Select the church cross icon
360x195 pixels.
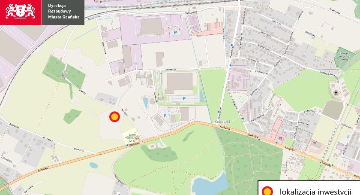[x=336, y=93]
